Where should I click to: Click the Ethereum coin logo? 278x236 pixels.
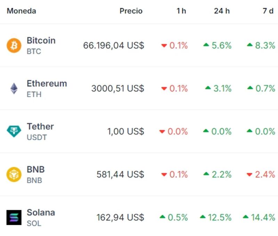tap(13, 89)
